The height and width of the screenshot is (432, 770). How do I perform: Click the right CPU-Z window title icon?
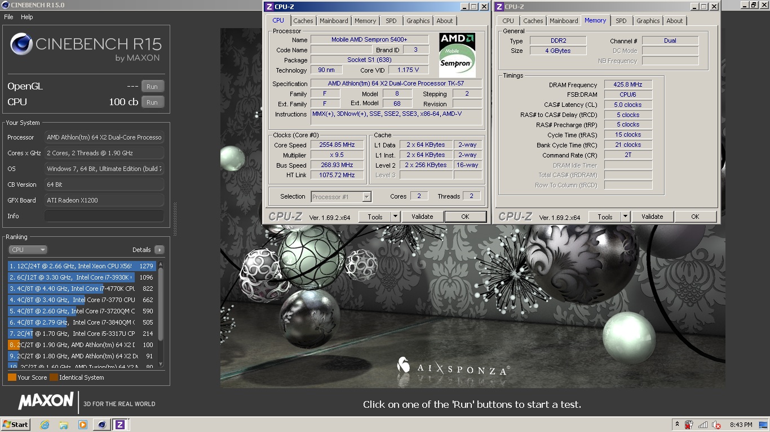click(499, 7)
